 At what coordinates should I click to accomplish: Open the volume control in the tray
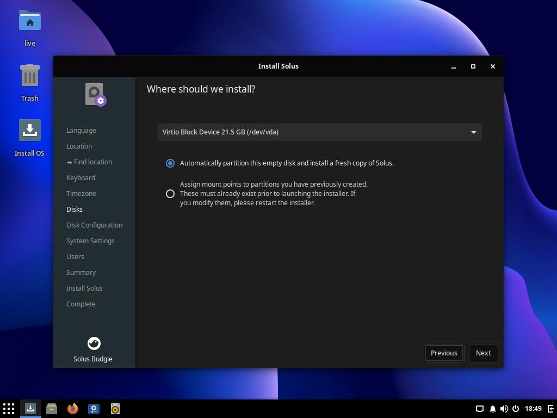pos(504,409)
